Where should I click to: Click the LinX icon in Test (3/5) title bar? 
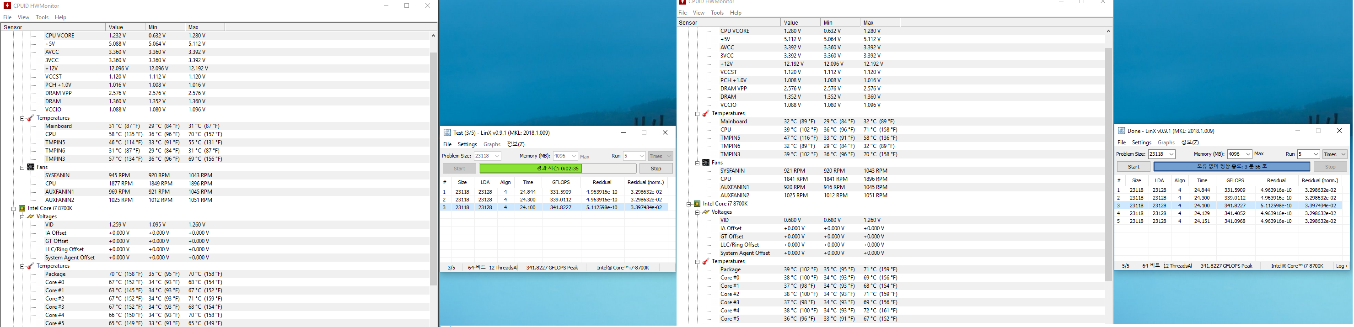pos(447,133)
